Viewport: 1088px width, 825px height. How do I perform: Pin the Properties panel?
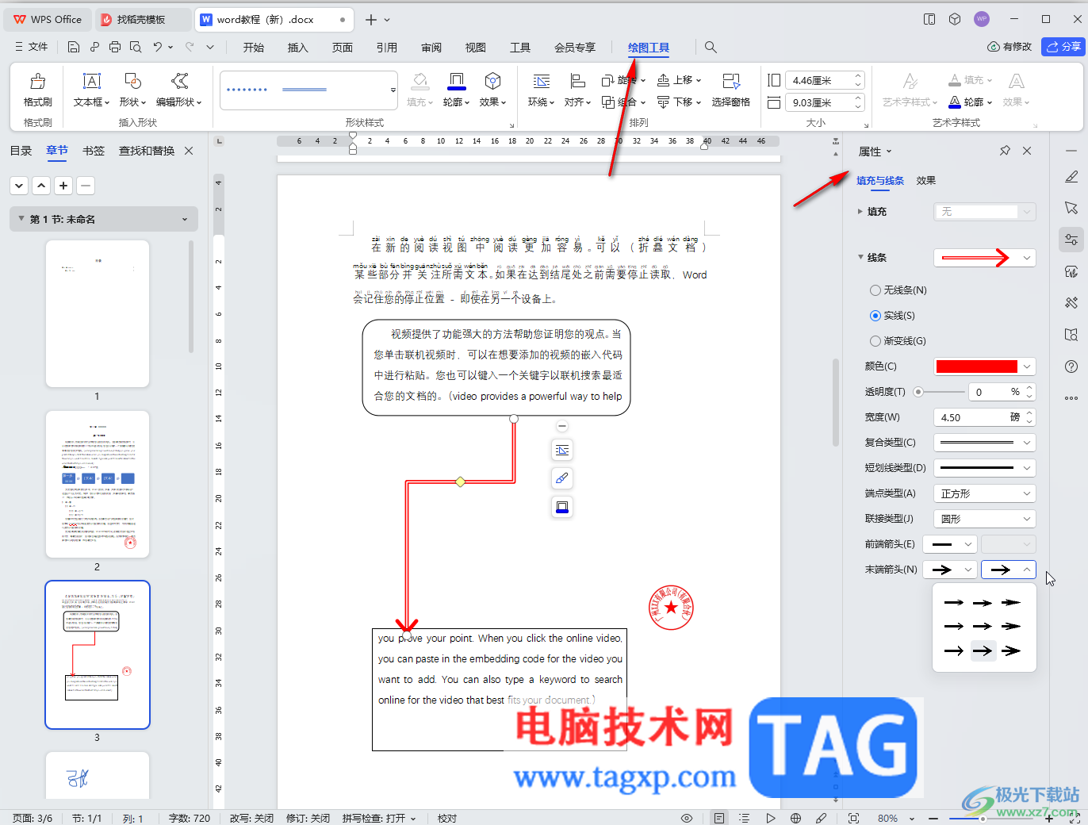point(1005,151)
